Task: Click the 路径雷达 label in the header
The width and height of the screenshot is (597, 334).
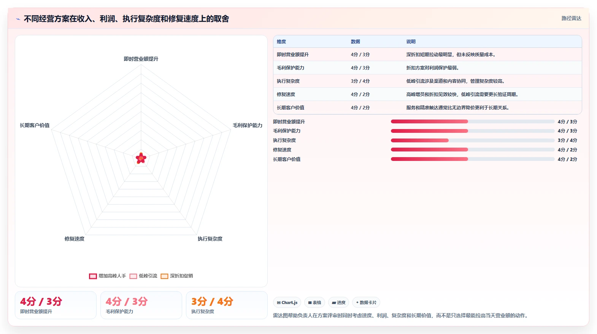Action: click(571, 18)
